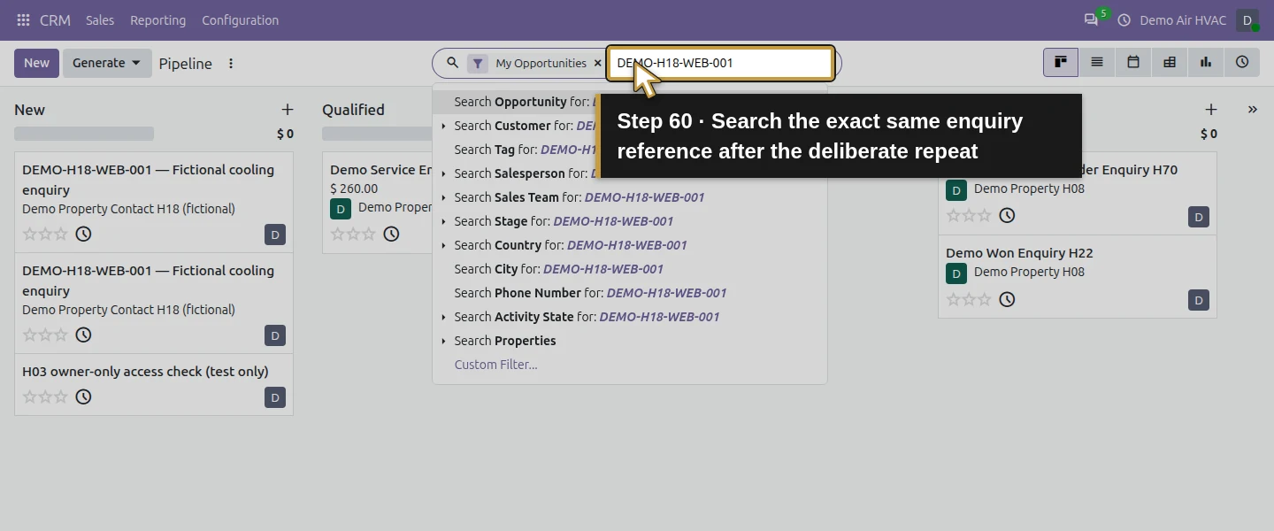Open activity clock on Enquiry H70 card
Viewport: 1274px width, 531px height.
click(1007, 215)
